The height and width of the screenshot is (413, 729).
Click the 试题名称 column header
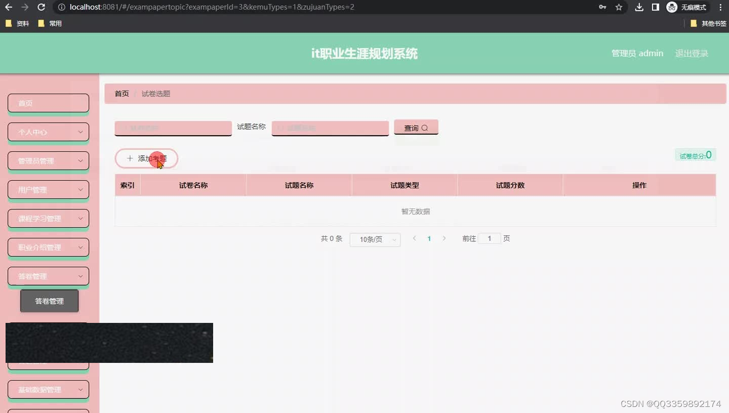299,185
